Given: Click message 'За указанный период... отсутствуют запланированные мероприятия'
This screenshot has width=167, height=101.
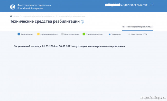Looking at the screenshot, I should coord(70,46).
